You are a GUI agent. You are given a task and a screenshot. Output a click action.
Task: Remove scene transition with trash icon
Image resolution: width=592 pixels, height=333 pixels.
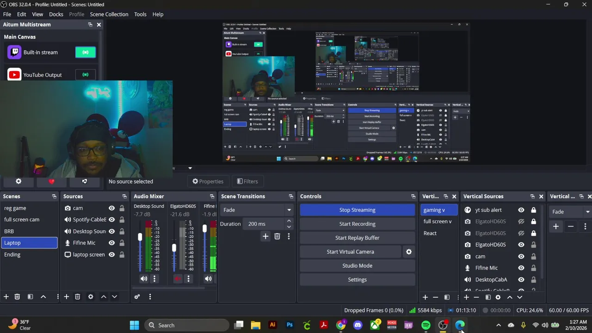coord(277,236)
